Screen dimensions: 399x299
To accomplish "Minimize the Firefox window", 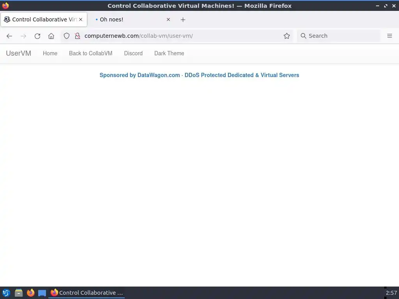I will point(378,5).
